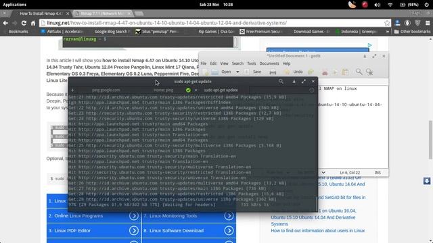433x243 pixels.
Task: Click gedit's Paste toolbar icon
Action: [x=345, y=72]
